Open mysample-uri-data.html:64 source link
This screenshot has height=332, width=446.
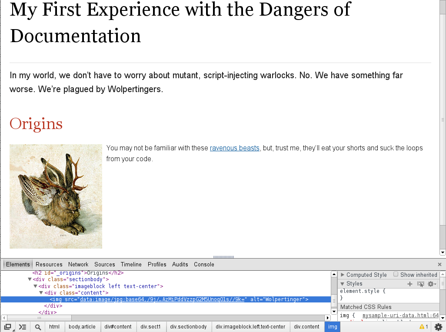point(400,315)
